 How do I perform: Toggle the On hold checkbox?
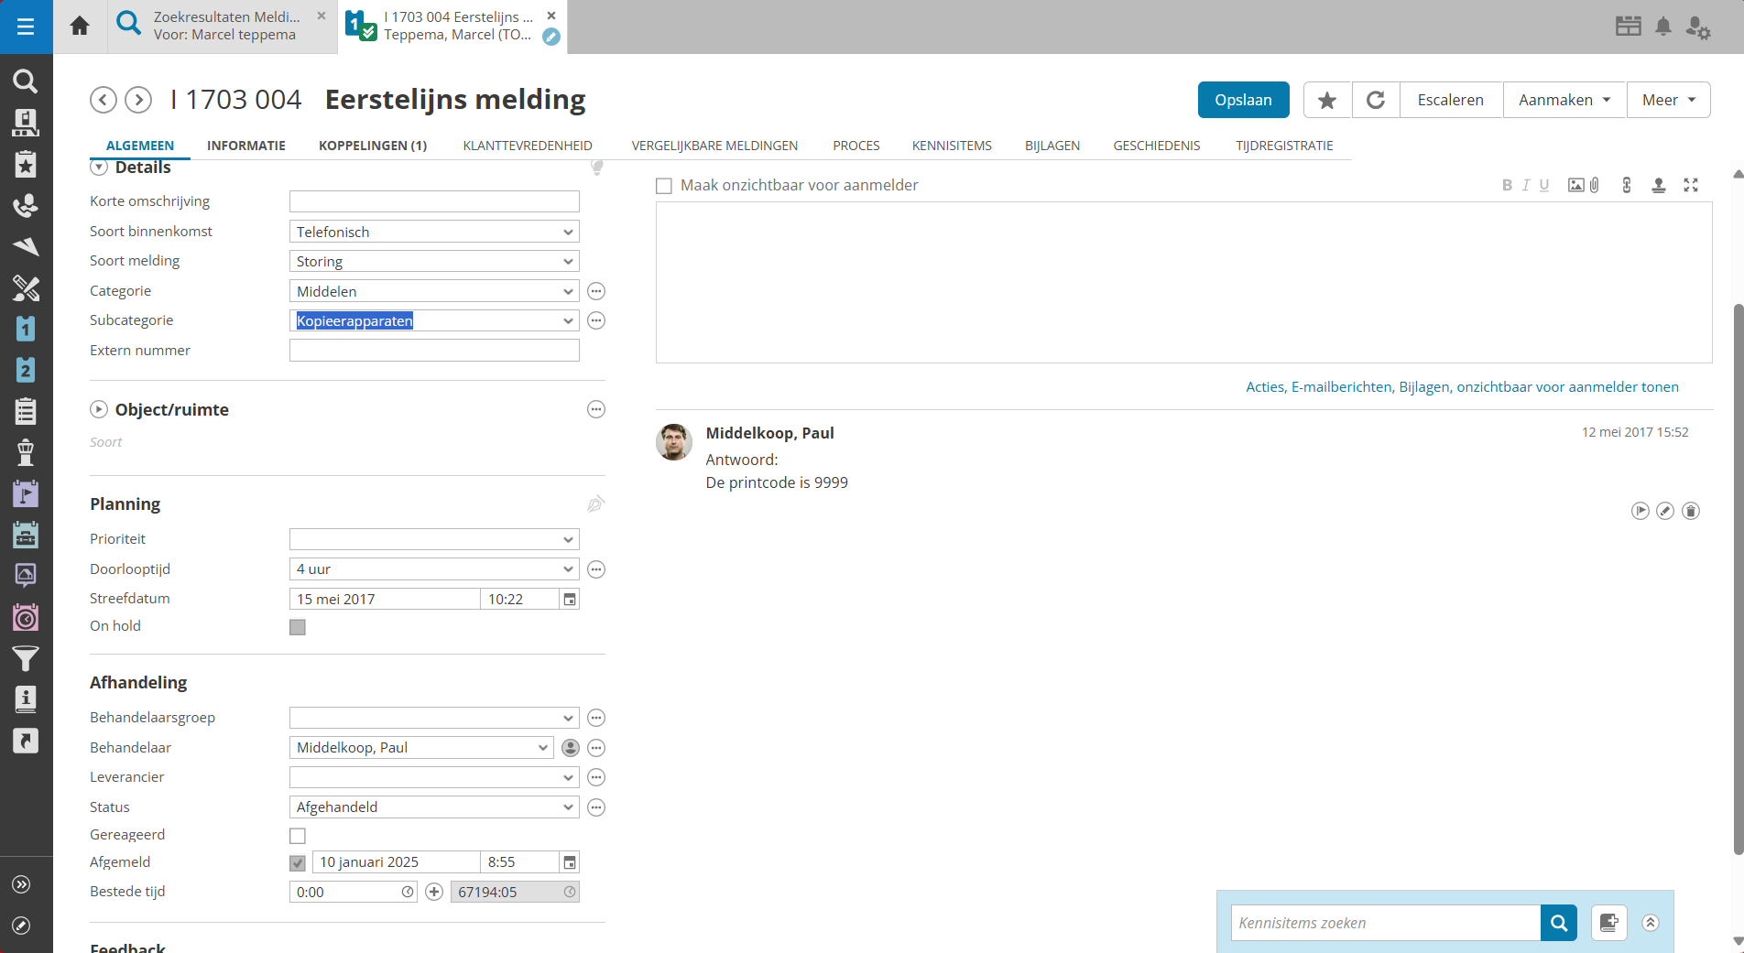pos(298,627)
